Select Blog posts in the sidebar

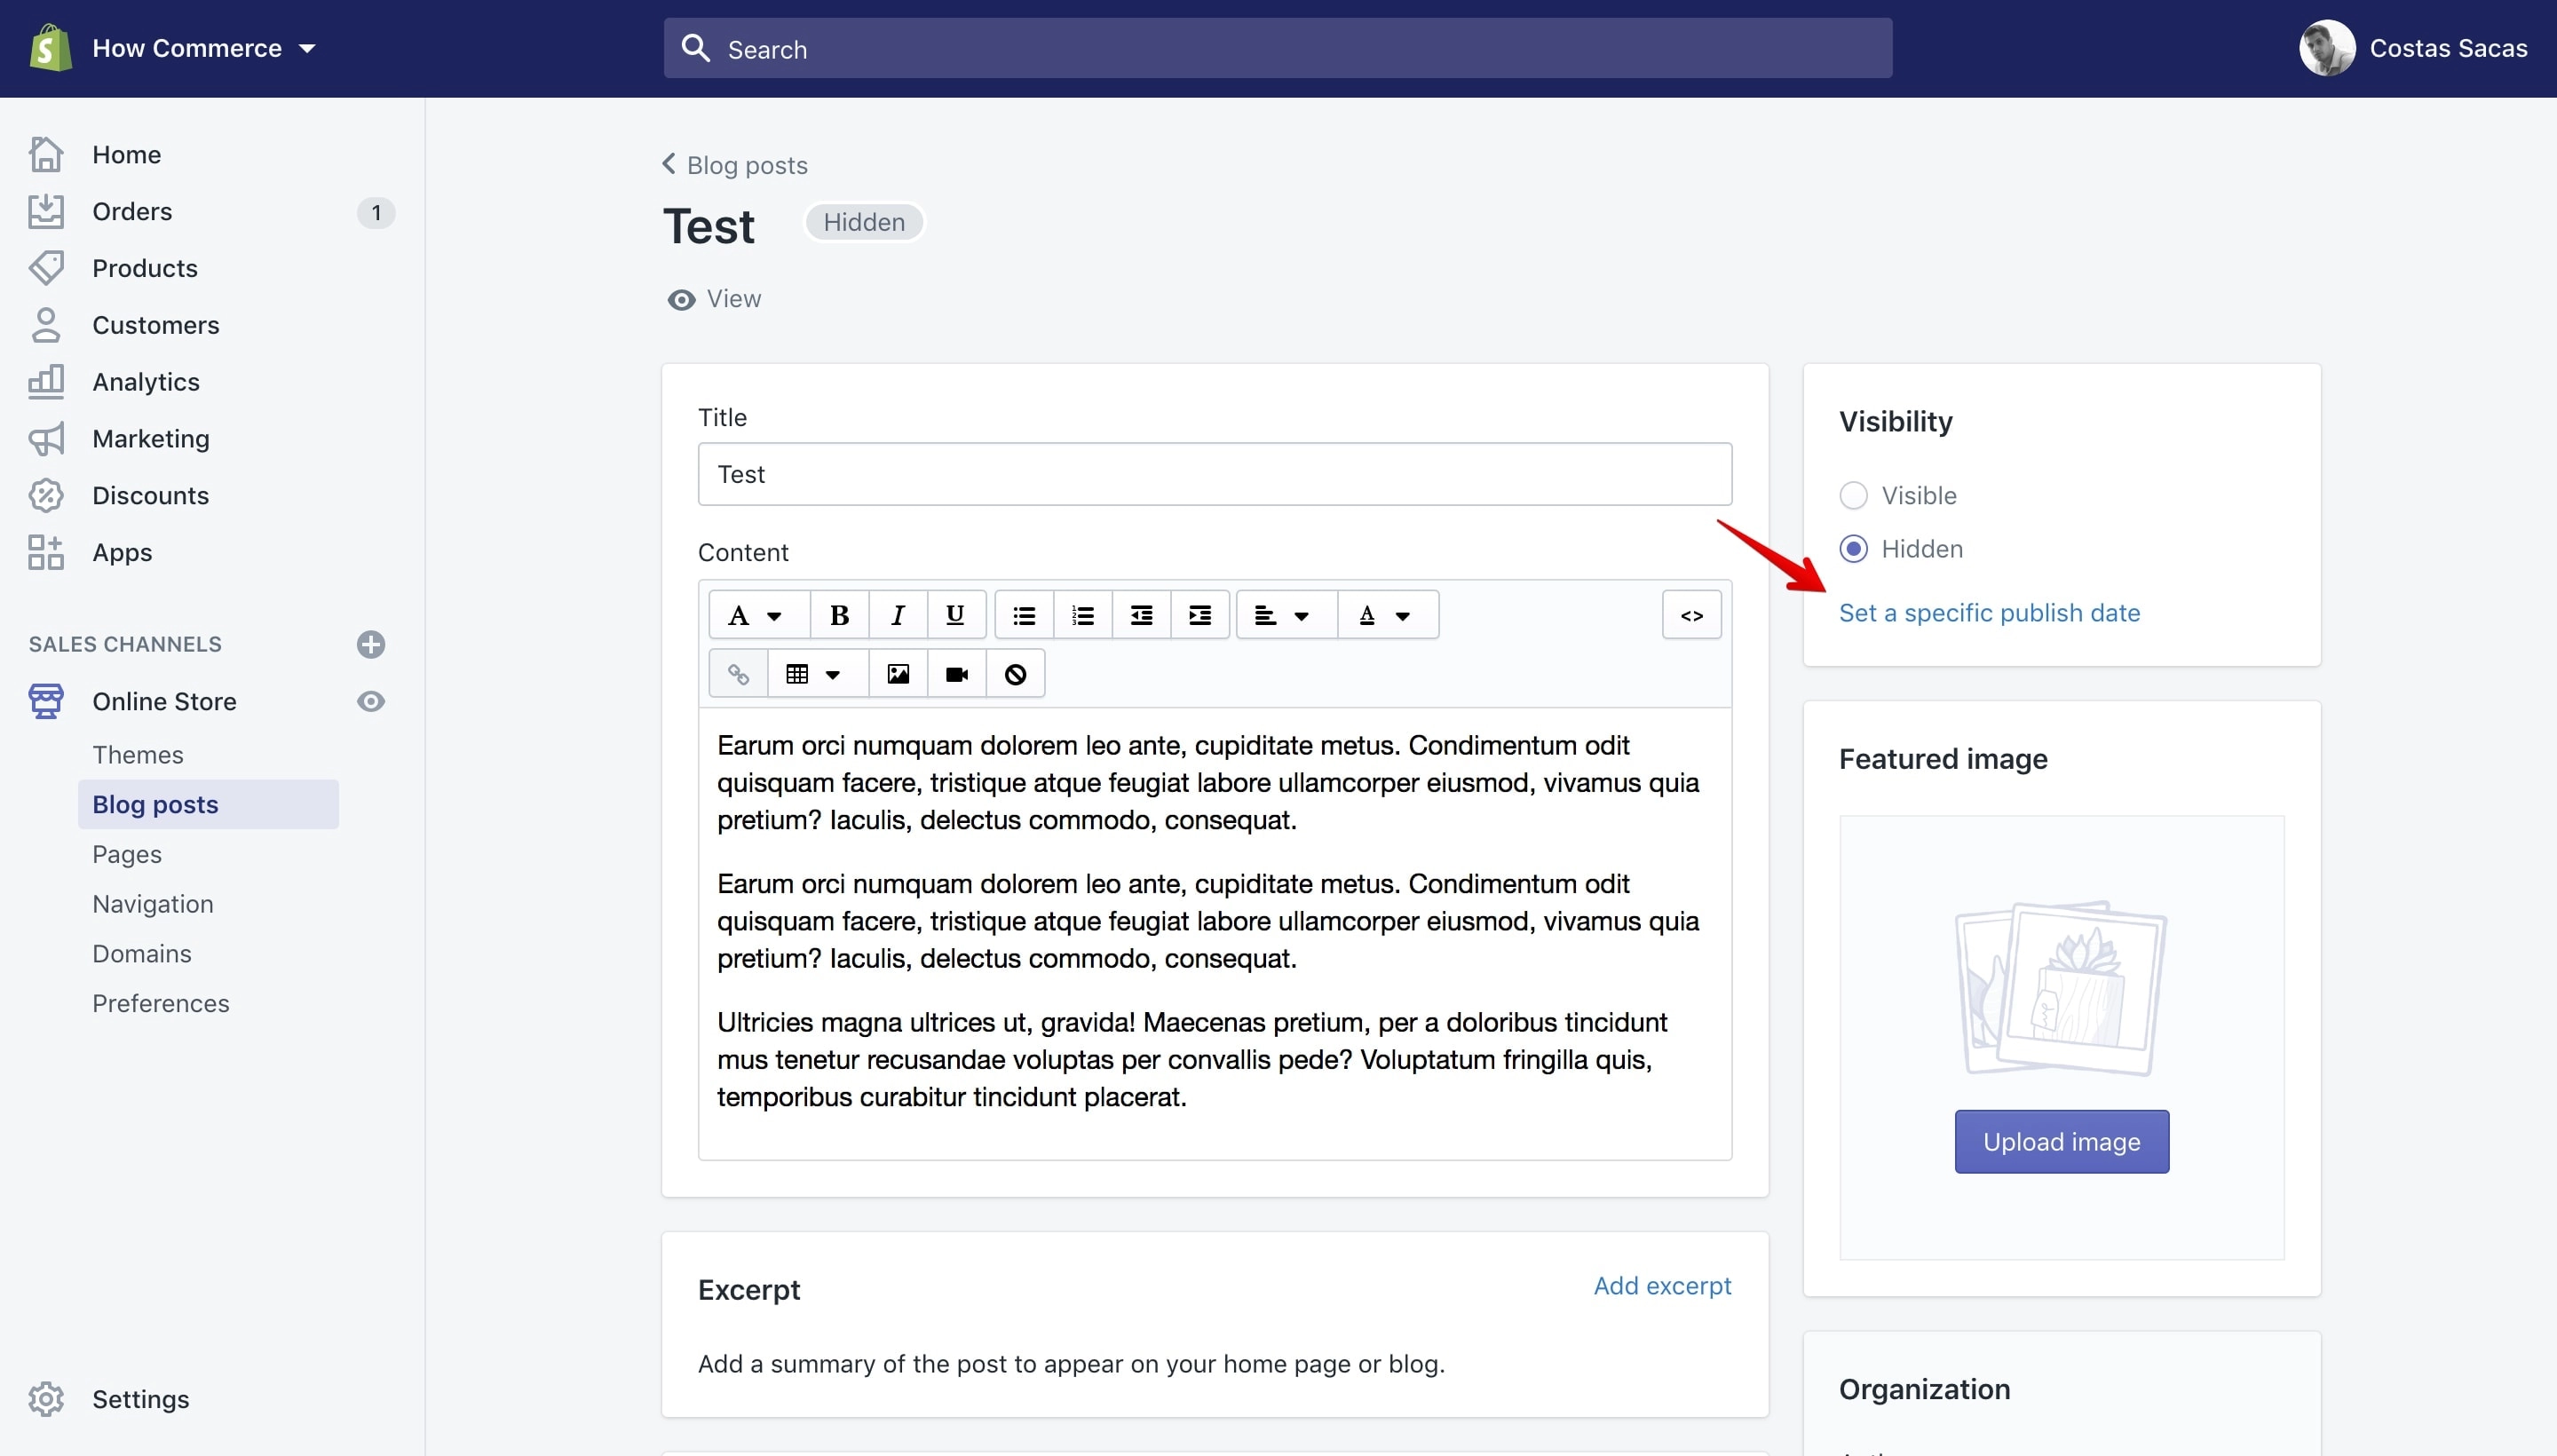pyautogui.click(x=208, y=804)
